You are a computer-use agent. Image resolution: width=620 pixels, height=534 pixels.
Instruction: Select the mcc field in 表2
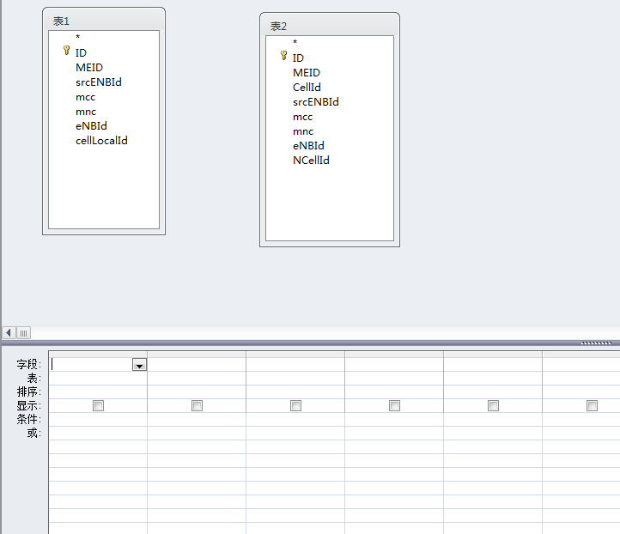[x=303, y=117]
